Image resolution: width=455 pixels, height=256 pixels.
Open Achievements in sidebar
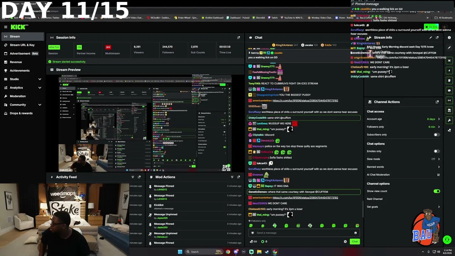point(23,70)
